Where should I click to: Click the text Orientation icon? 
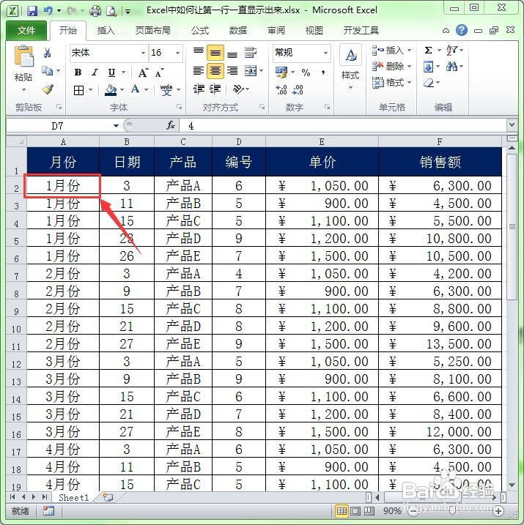[x=238, y=89]
